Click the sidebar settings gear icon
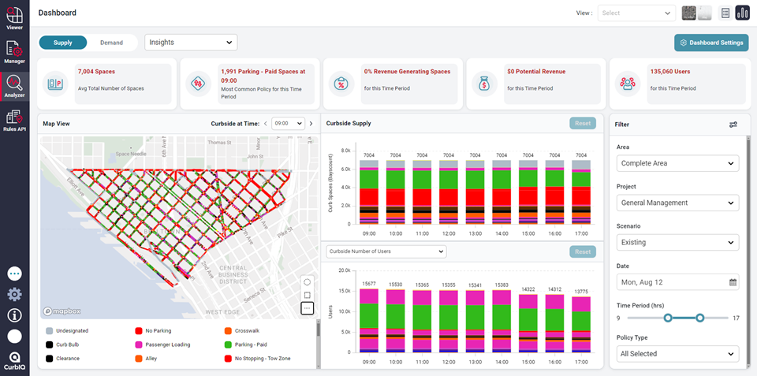757x376 pixels. point(14,295)
